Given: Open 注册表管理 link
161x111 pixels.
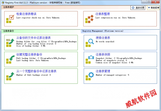Looking at the screenshot, I should 103,71.
